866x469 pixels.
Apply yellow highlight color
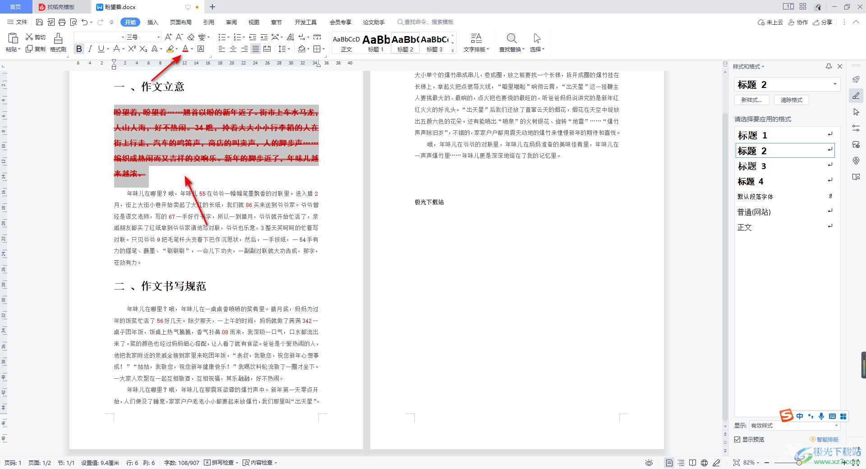[x=170, y=49]
